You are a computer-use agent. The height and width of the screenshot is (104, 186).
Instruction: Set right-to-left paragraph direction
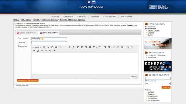coord(50,51)
